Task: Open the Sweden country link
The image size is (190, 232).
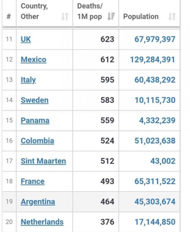Action: click(35, 100)
